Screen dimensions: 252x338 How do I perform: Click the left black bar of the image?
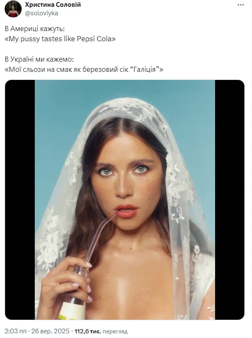(20, 199)
